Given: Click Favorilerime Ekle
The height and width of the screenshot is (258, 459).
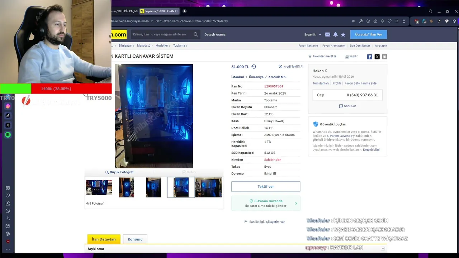Looking at the screenshot, I should pos(322,56).
